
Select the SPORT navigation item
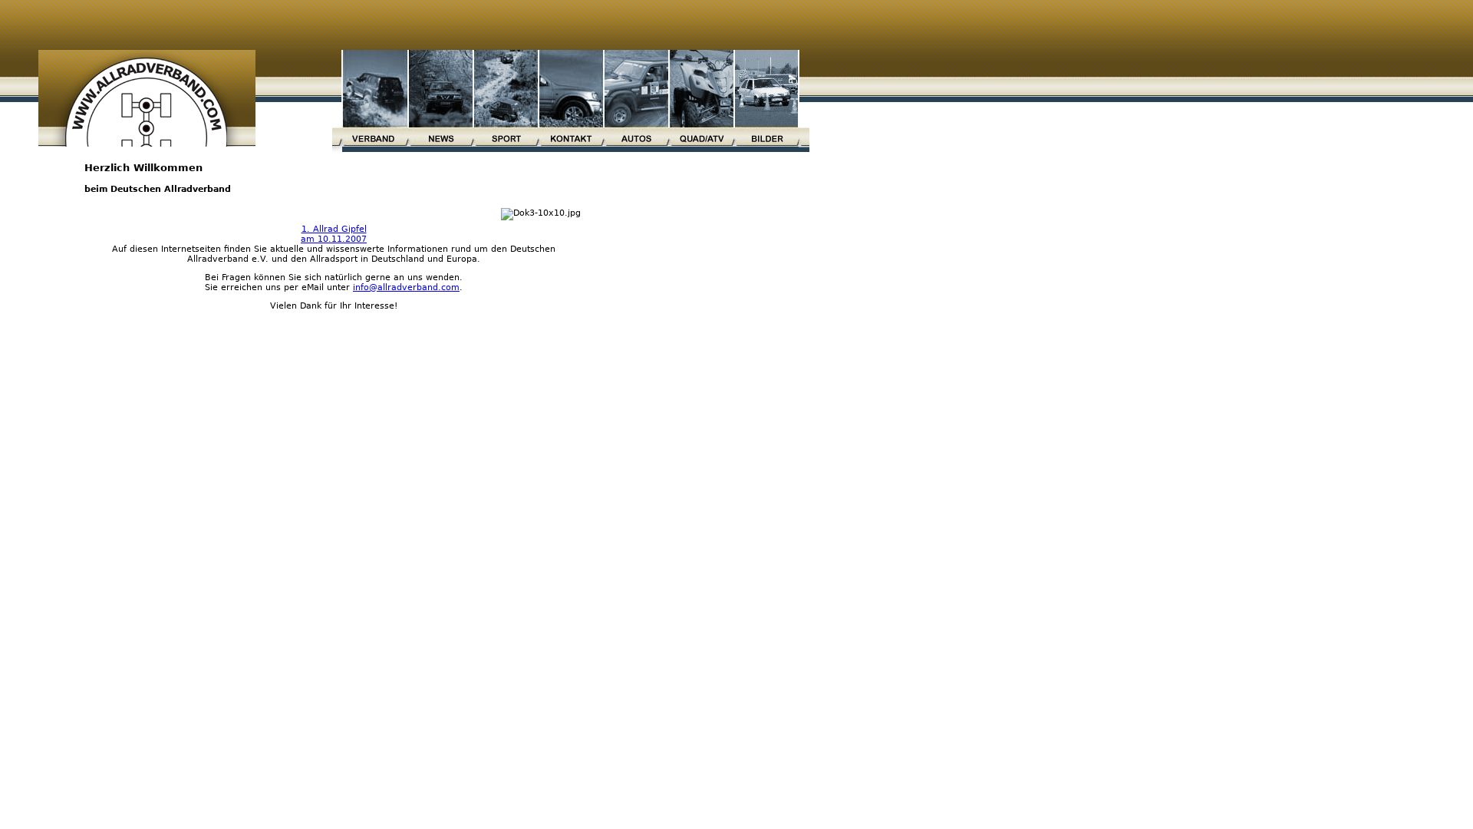(x=506, y=139)
